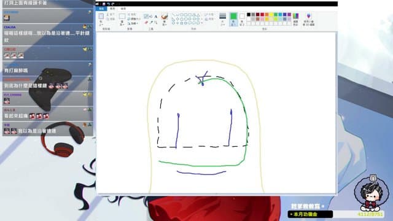Select the Color 1 green swatch button
Viewport: 393px width, 221px height.
click(233, 19)
